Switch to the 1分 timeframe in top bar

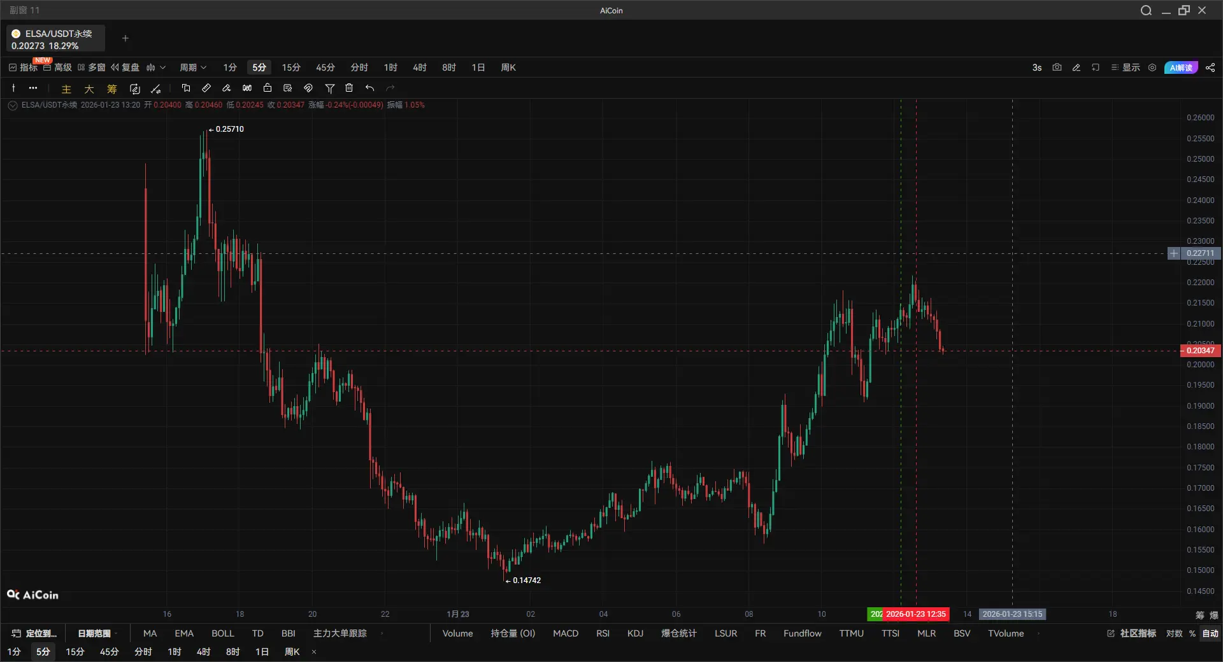pyautogui.click(x=230, y=67)
